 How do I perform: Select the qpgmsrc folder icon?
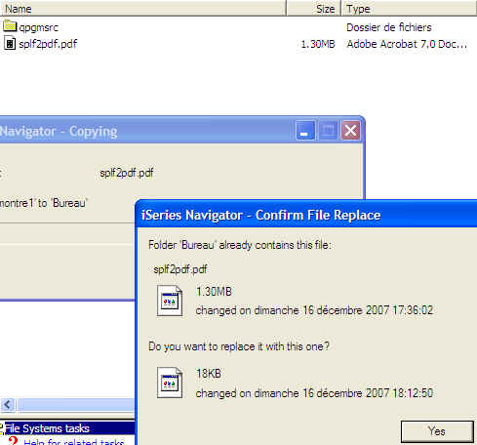point(10,26)
